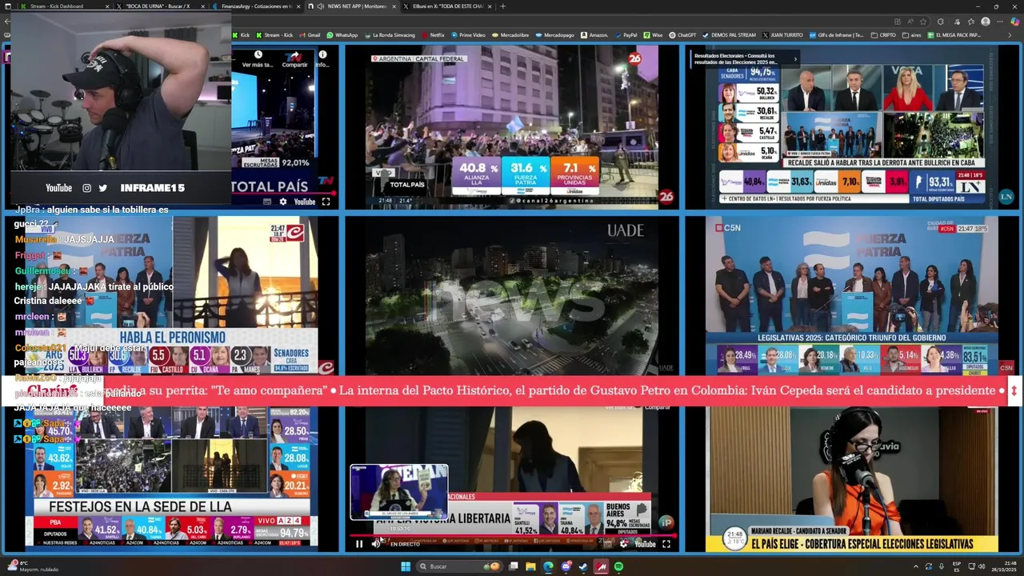
Task: Click the Ver más tarde clock icon
Action: (258, 55)
